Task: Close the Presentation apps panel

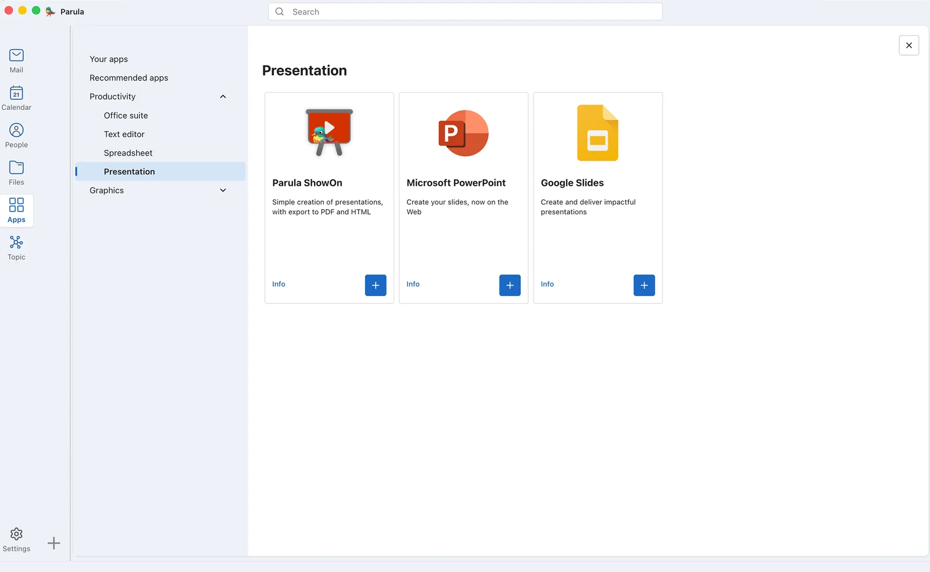Action: pos(908,45)
